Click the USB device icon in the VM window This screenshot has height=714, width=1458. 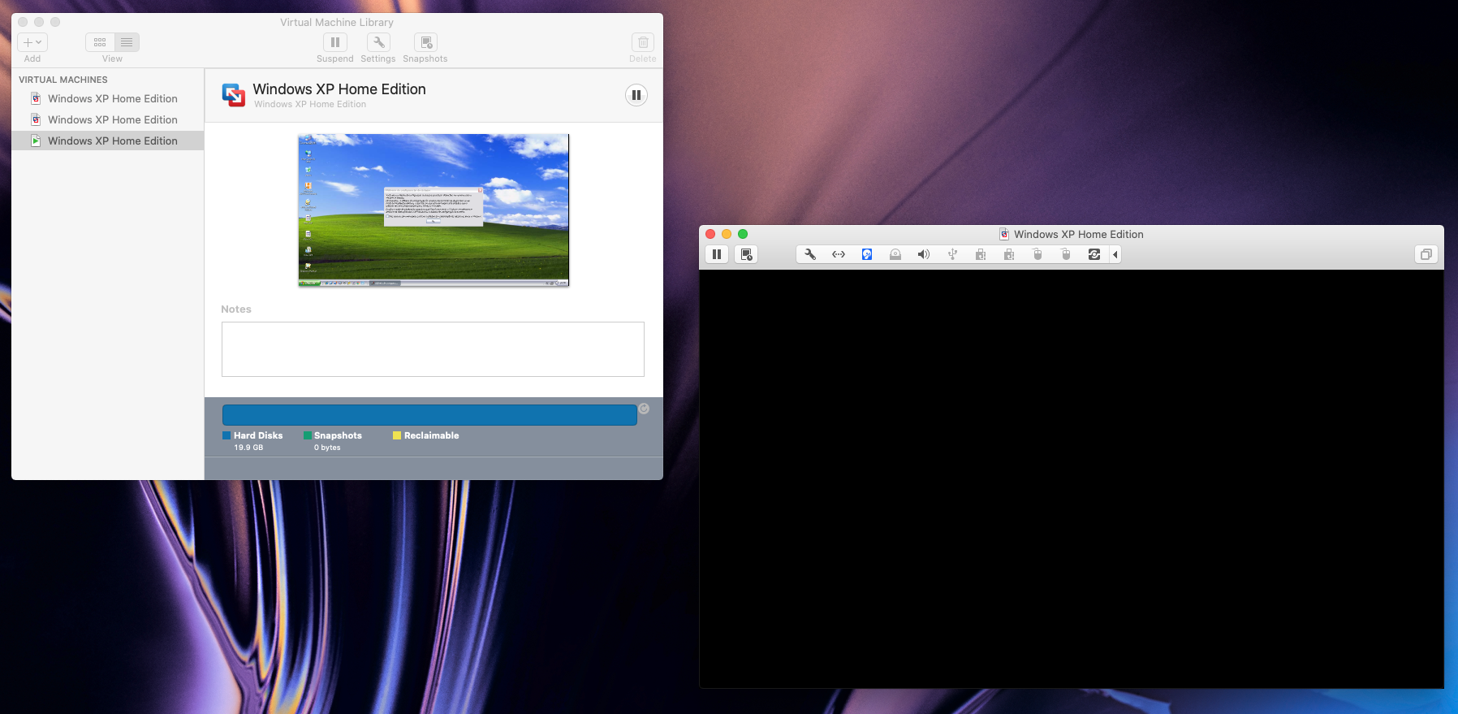(x=952, y=254)
